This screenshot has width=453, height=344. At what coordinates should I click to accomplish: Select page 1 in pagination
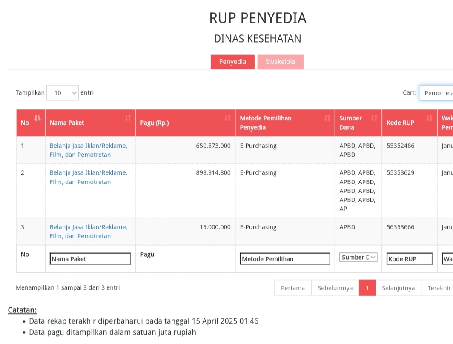367,288
